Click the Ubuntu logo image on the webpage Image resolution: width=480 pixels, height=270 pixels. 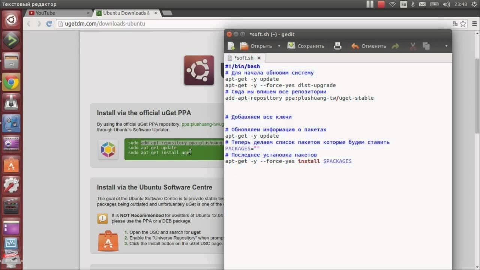pos(199,70)
